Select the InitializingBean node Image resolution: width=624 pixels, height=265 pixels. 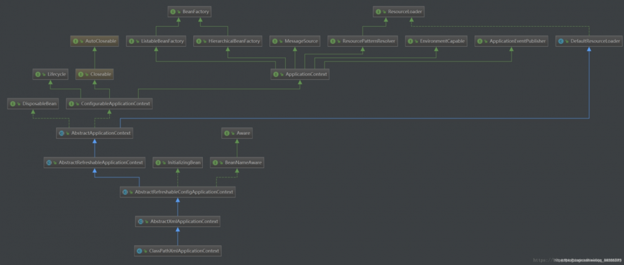click(x=178, y=162)
